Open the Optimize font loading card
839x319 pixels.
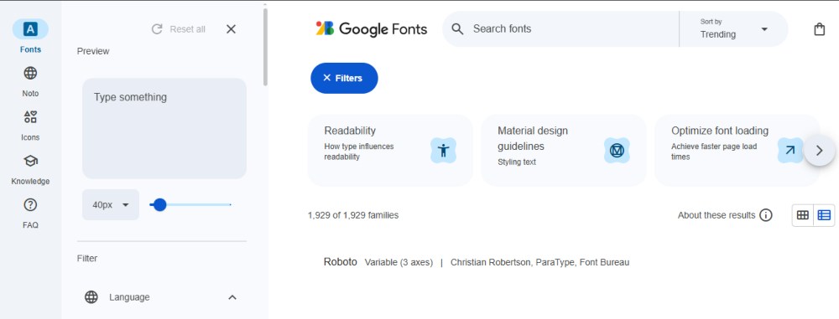[x=737, y=151]
